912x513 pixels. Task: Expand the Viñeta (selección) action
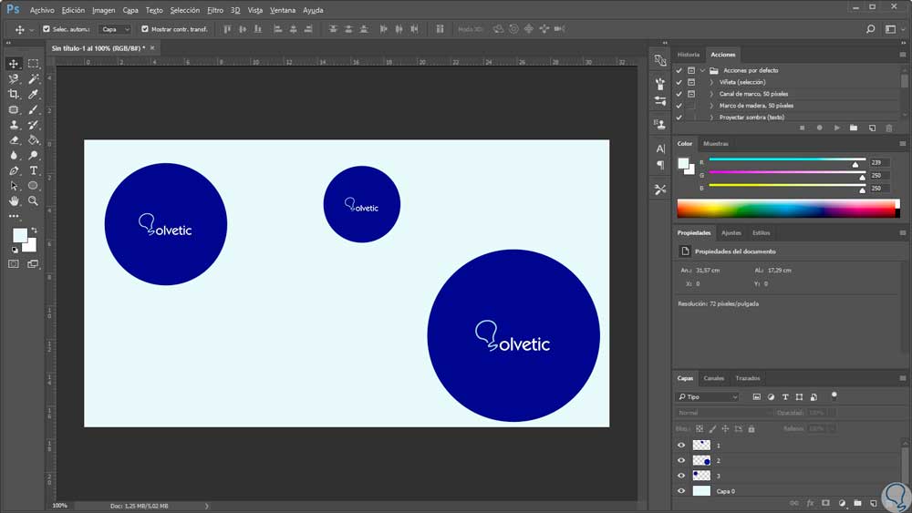click(710, 82)
